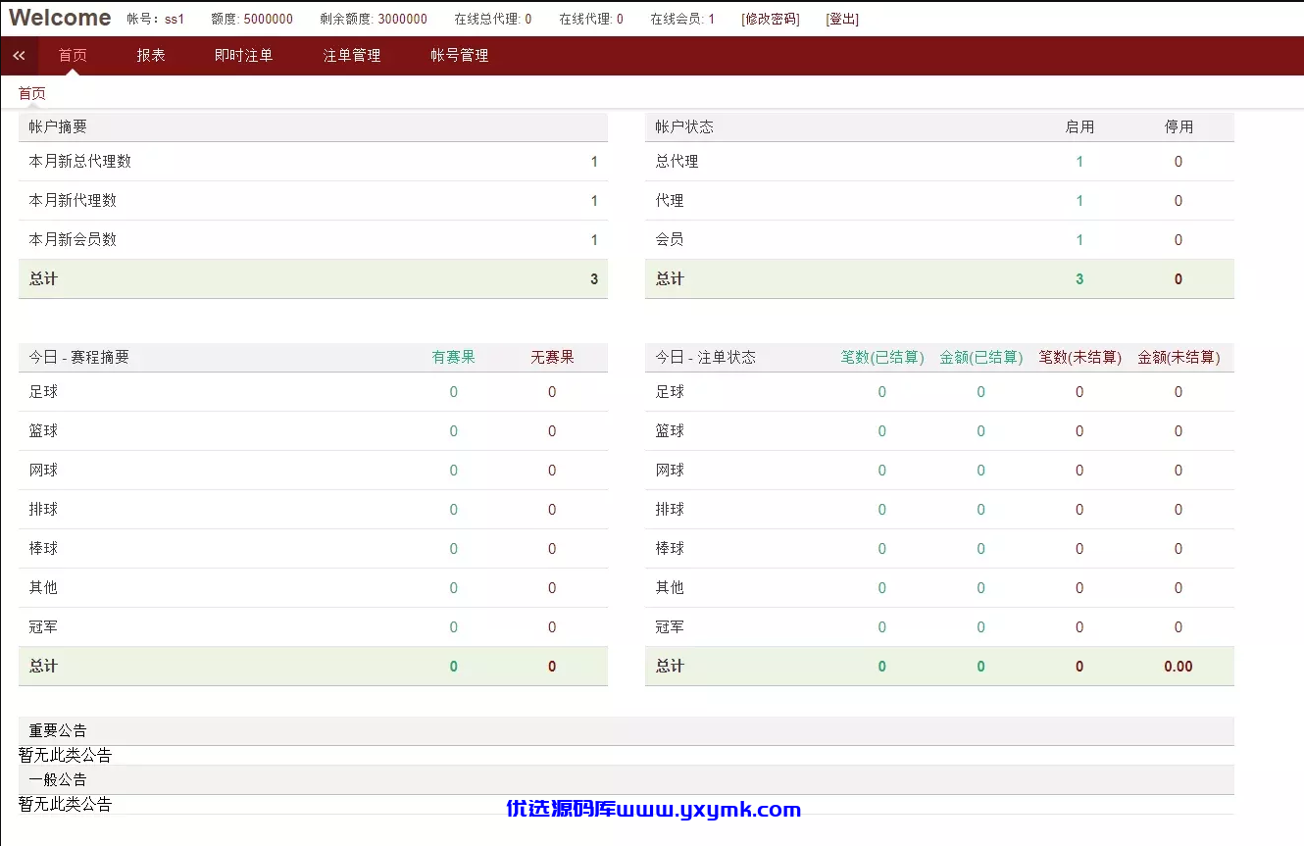Click the 有赛果 column header

tap(453, 358)
